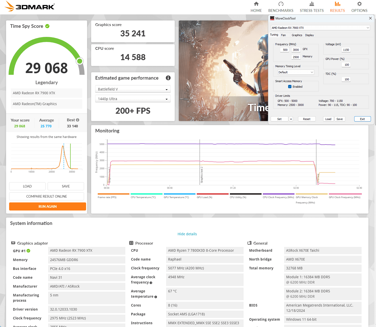Open the Results bar chart icon

coord(338,4)
